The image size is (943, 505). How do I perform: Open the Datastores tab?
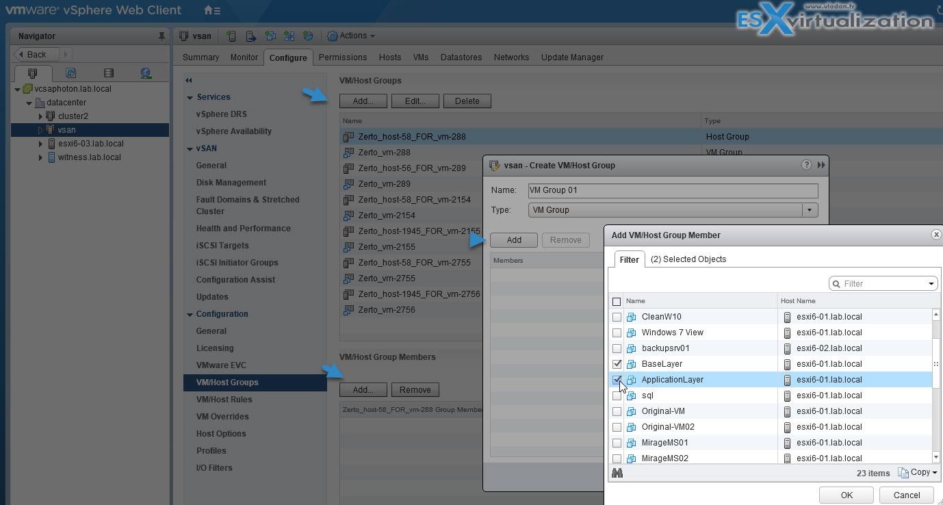[x=461, y=57]
